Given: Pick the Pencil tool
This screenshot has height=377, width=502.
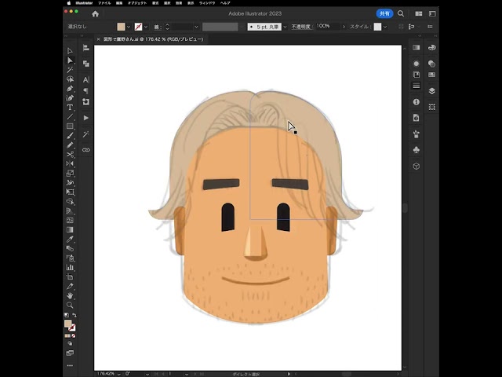Looking at the screenshot, I should click(x=70, y=145).
